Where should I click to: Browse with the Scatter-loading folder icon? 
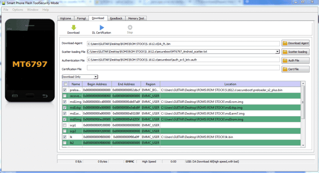click(285, 52)
